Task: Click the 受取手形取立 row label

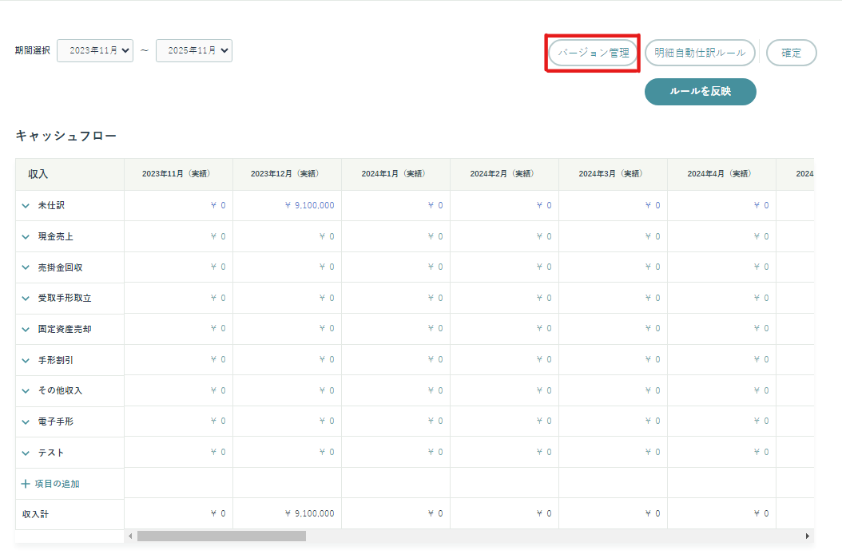Action: pos(65,299)
